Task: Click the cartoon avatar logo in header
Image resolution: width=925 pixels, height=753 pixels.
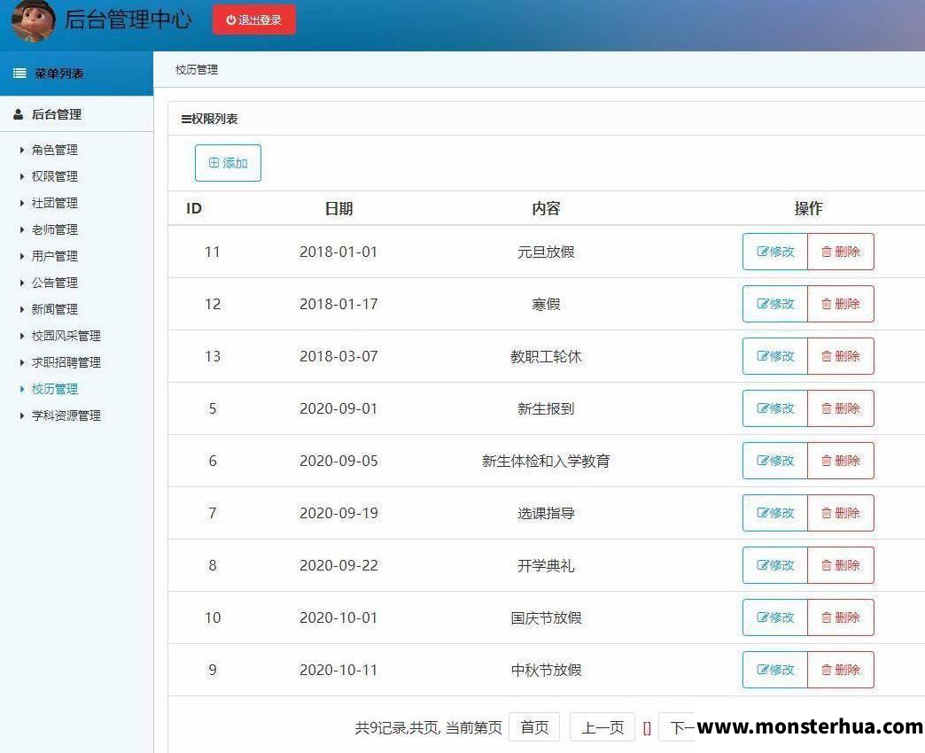Action: (x=33, y=20)
